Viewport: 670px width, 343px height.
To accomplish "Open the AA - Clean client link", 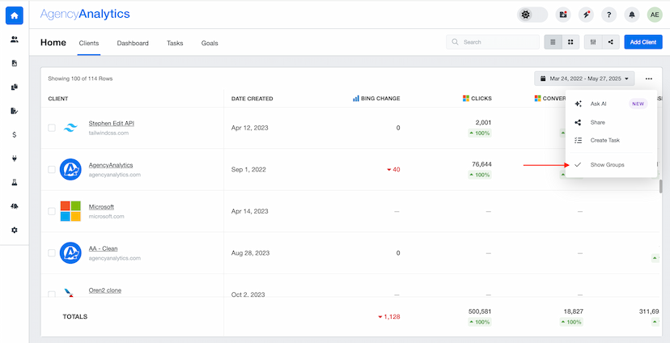I will (103, 248).
